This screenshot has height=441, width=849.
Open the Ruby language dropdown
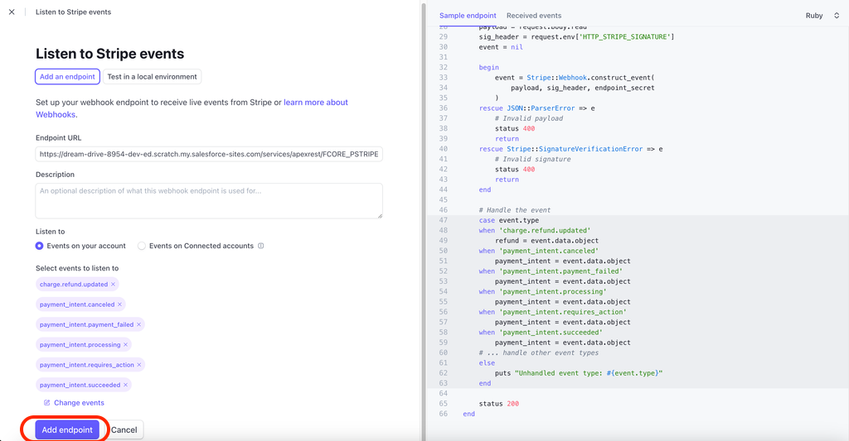click(x=822, y=16)
